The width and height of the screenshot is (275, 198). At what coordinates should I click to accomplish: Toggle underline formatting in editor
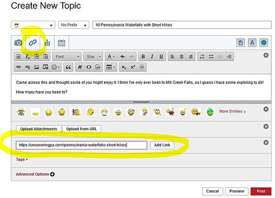[x=161, y=57]
